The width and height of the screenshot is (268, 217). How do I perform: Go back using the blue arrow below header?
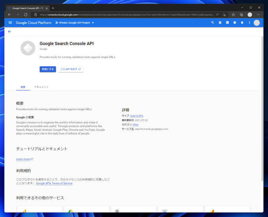(9, 32)
